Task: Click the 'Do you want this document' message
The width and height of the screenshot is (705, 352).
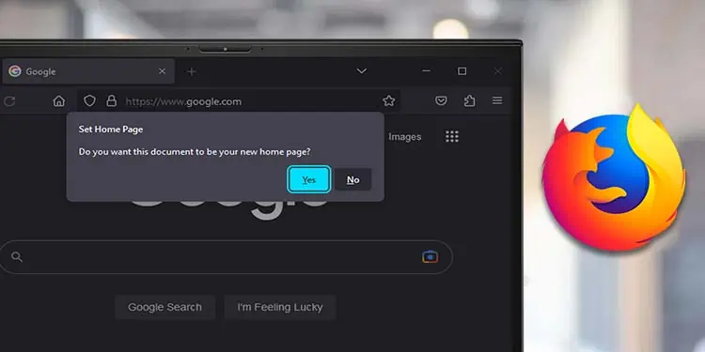Action: pyautogui.click(x=195, y=152)
